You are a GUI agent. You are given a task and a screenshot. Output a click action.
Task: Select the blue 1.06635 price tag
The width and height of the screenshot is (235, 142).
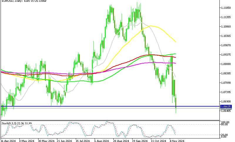[x=226, y=107]
